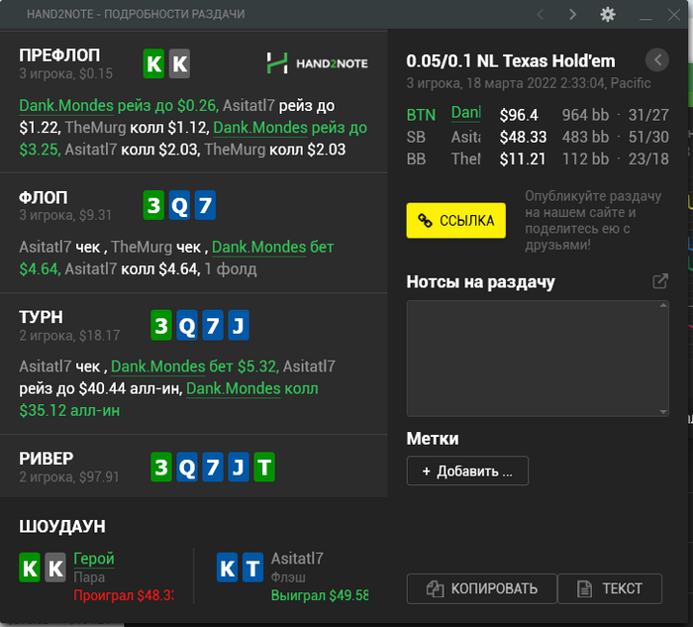The width and height of the screenshot is (693, 627).
Task: Click gray K hole card in preflop
Action: click(179, 63)
